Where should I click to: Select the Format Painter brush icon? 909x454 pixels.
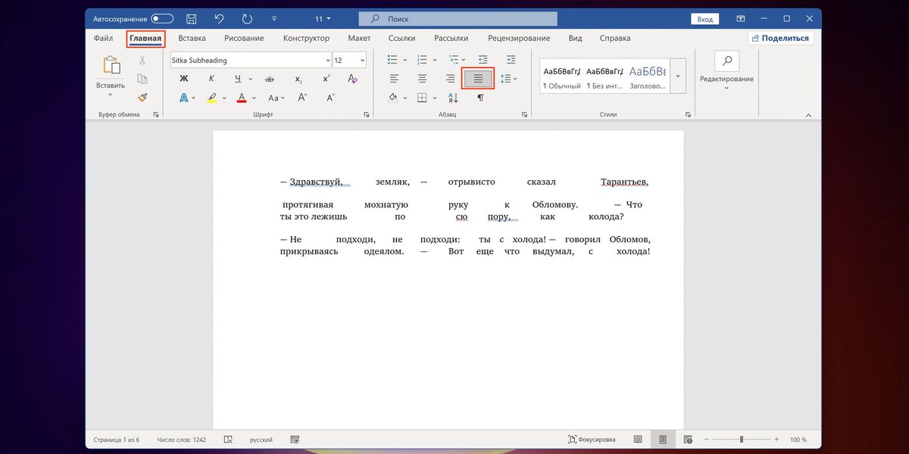pyautogui.click(x=142, y=97)
